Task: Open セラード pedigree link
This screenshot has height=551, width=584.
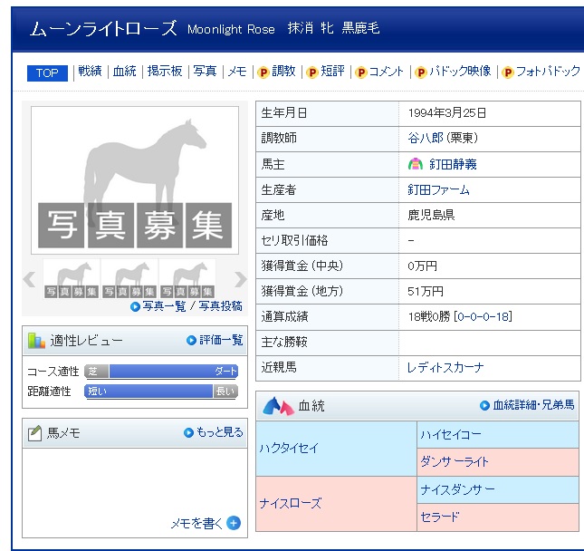Action: (440, 517)
